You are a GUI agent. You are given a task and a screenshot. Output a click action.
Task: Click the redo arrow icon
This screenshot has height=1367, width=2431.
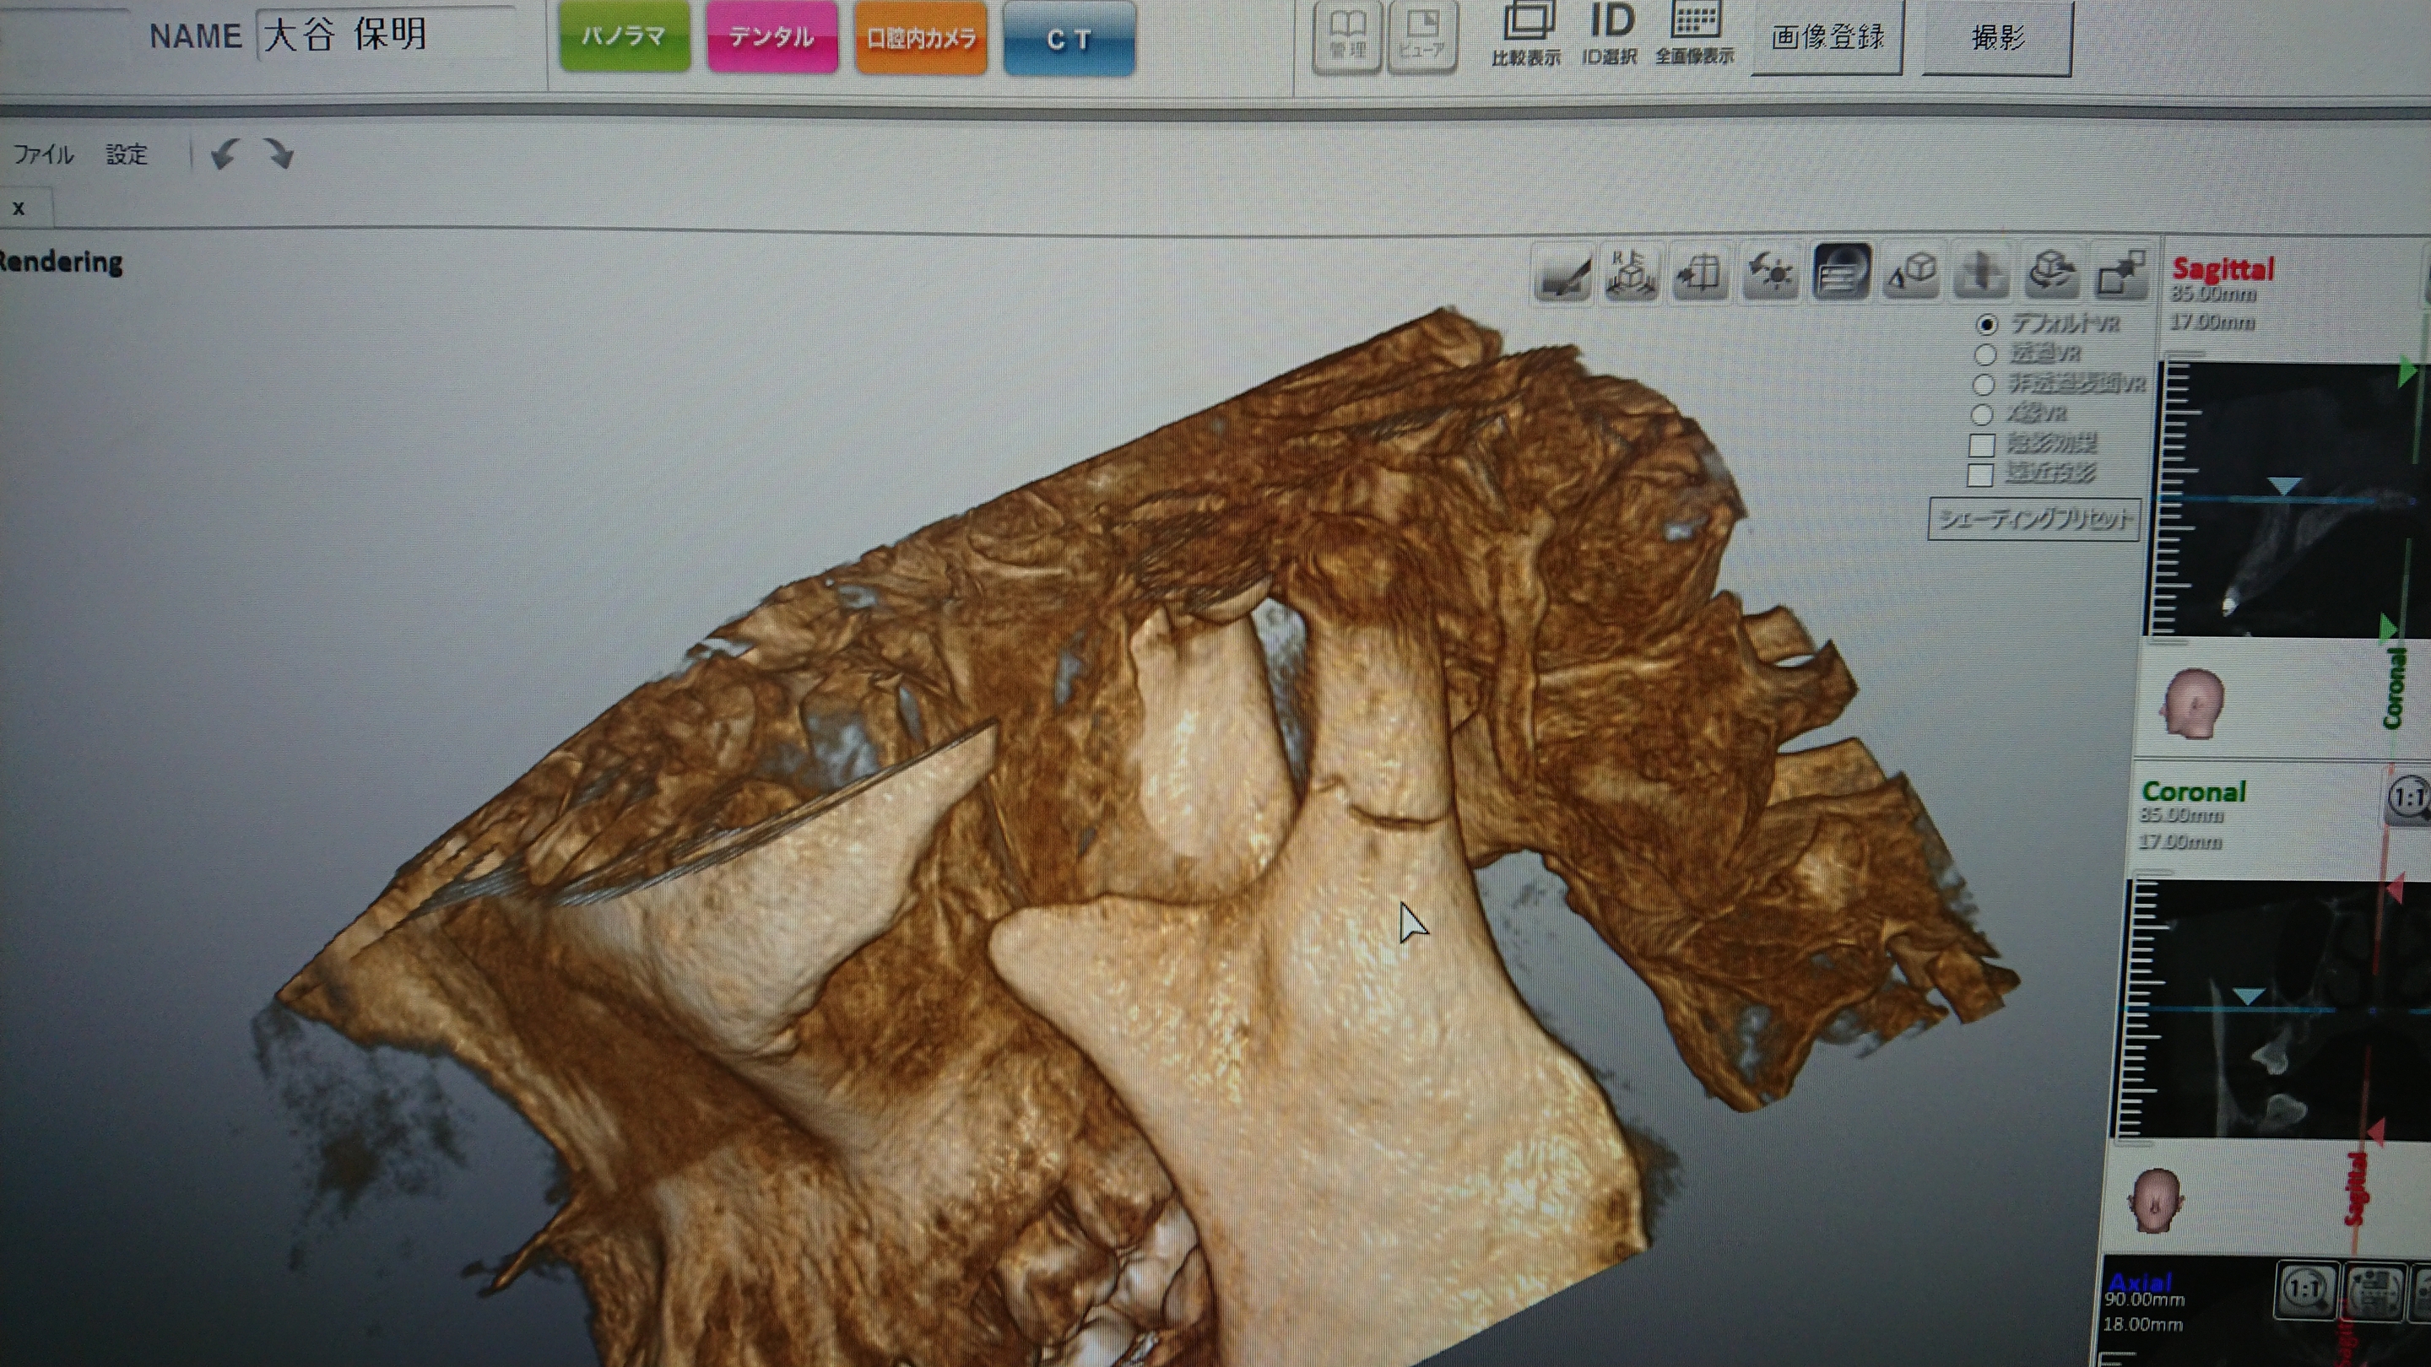pyautogui.click(x=279, y=154)
